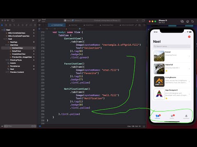Open the Forest row disclosure chevron
The height and width of the screenshot is (147, 197).
pos(189,56)
